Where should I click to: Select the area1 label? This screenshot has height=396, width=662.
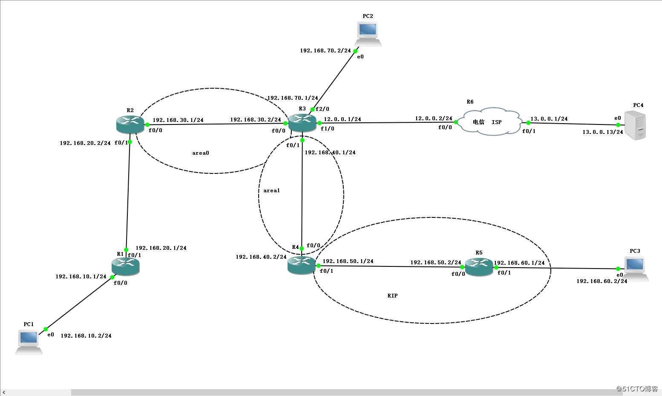coord(272,191)
